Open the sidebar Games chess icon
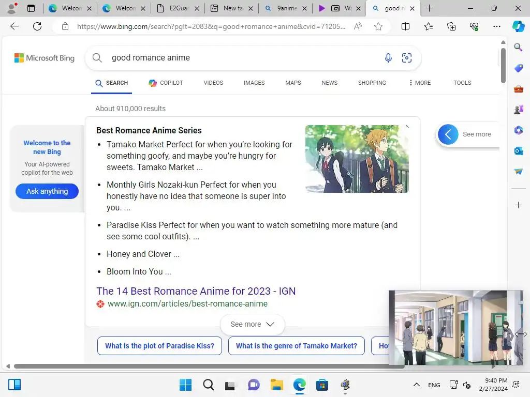 pos(518,110)
